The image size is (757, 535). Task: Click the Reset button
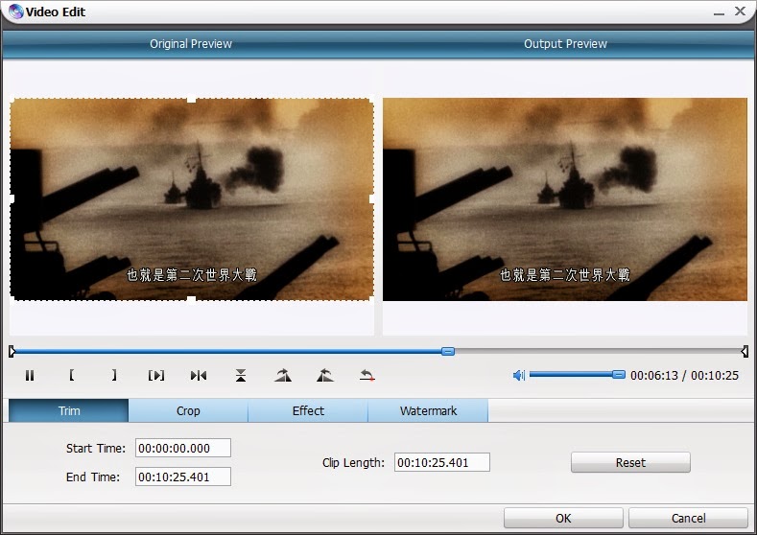[x=630, y=463]
